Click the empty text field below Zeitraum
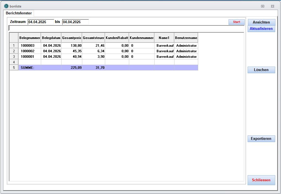The height and width of the screenshot is (194, 281). [x=126, y=28]
